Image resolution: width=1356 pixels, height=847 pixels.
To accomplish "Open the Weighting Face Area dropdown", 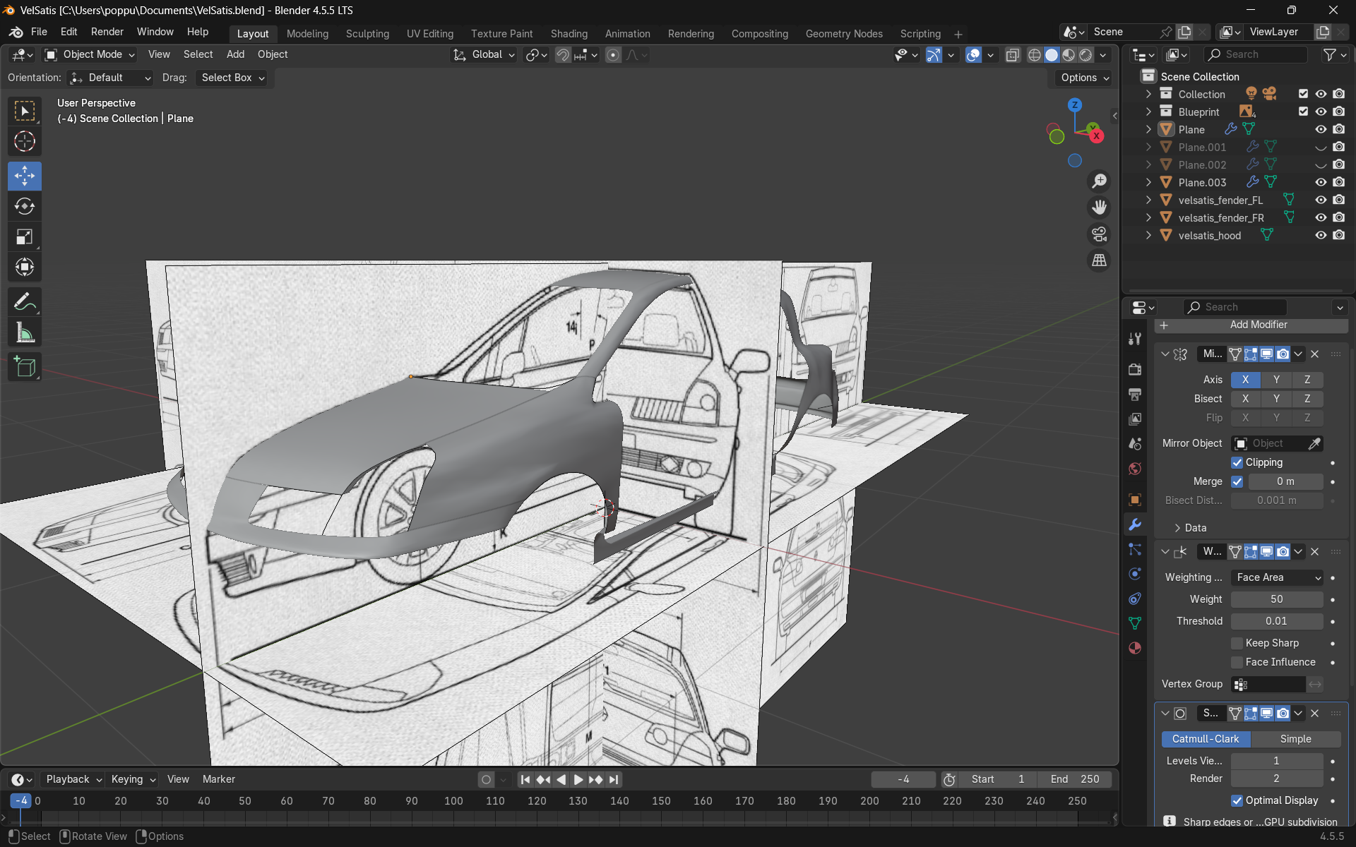I will point(1277,577).
